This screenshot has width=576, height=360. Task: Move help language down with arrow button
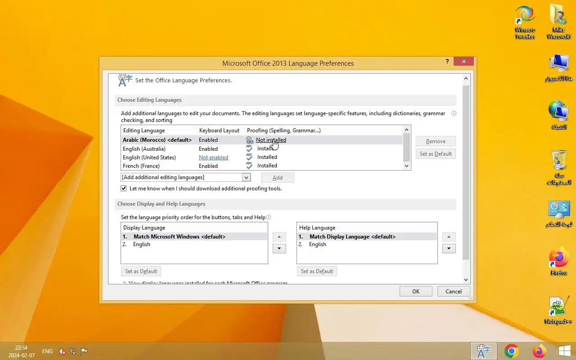tap(449, 248)
